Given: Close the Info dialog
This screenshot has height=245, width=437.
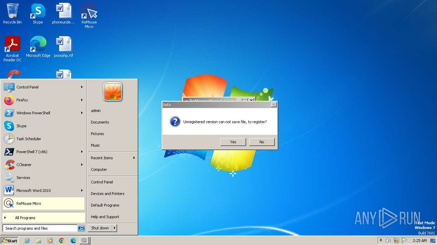Looking at the screenshot, I should click(273, 105).
